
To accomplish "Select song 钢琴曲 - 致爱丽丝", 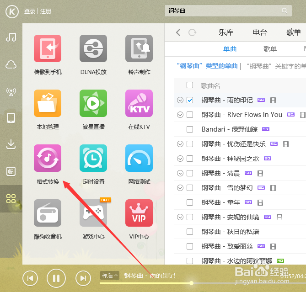I will [227, 247].
